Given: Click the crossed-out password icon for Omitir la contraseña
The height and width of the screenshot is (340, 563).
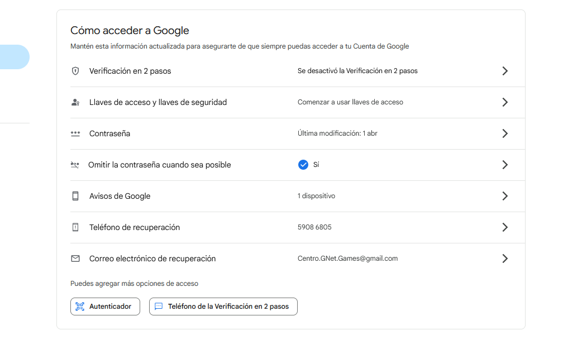Looking at the screenshot, I should (x=75, y=165).
